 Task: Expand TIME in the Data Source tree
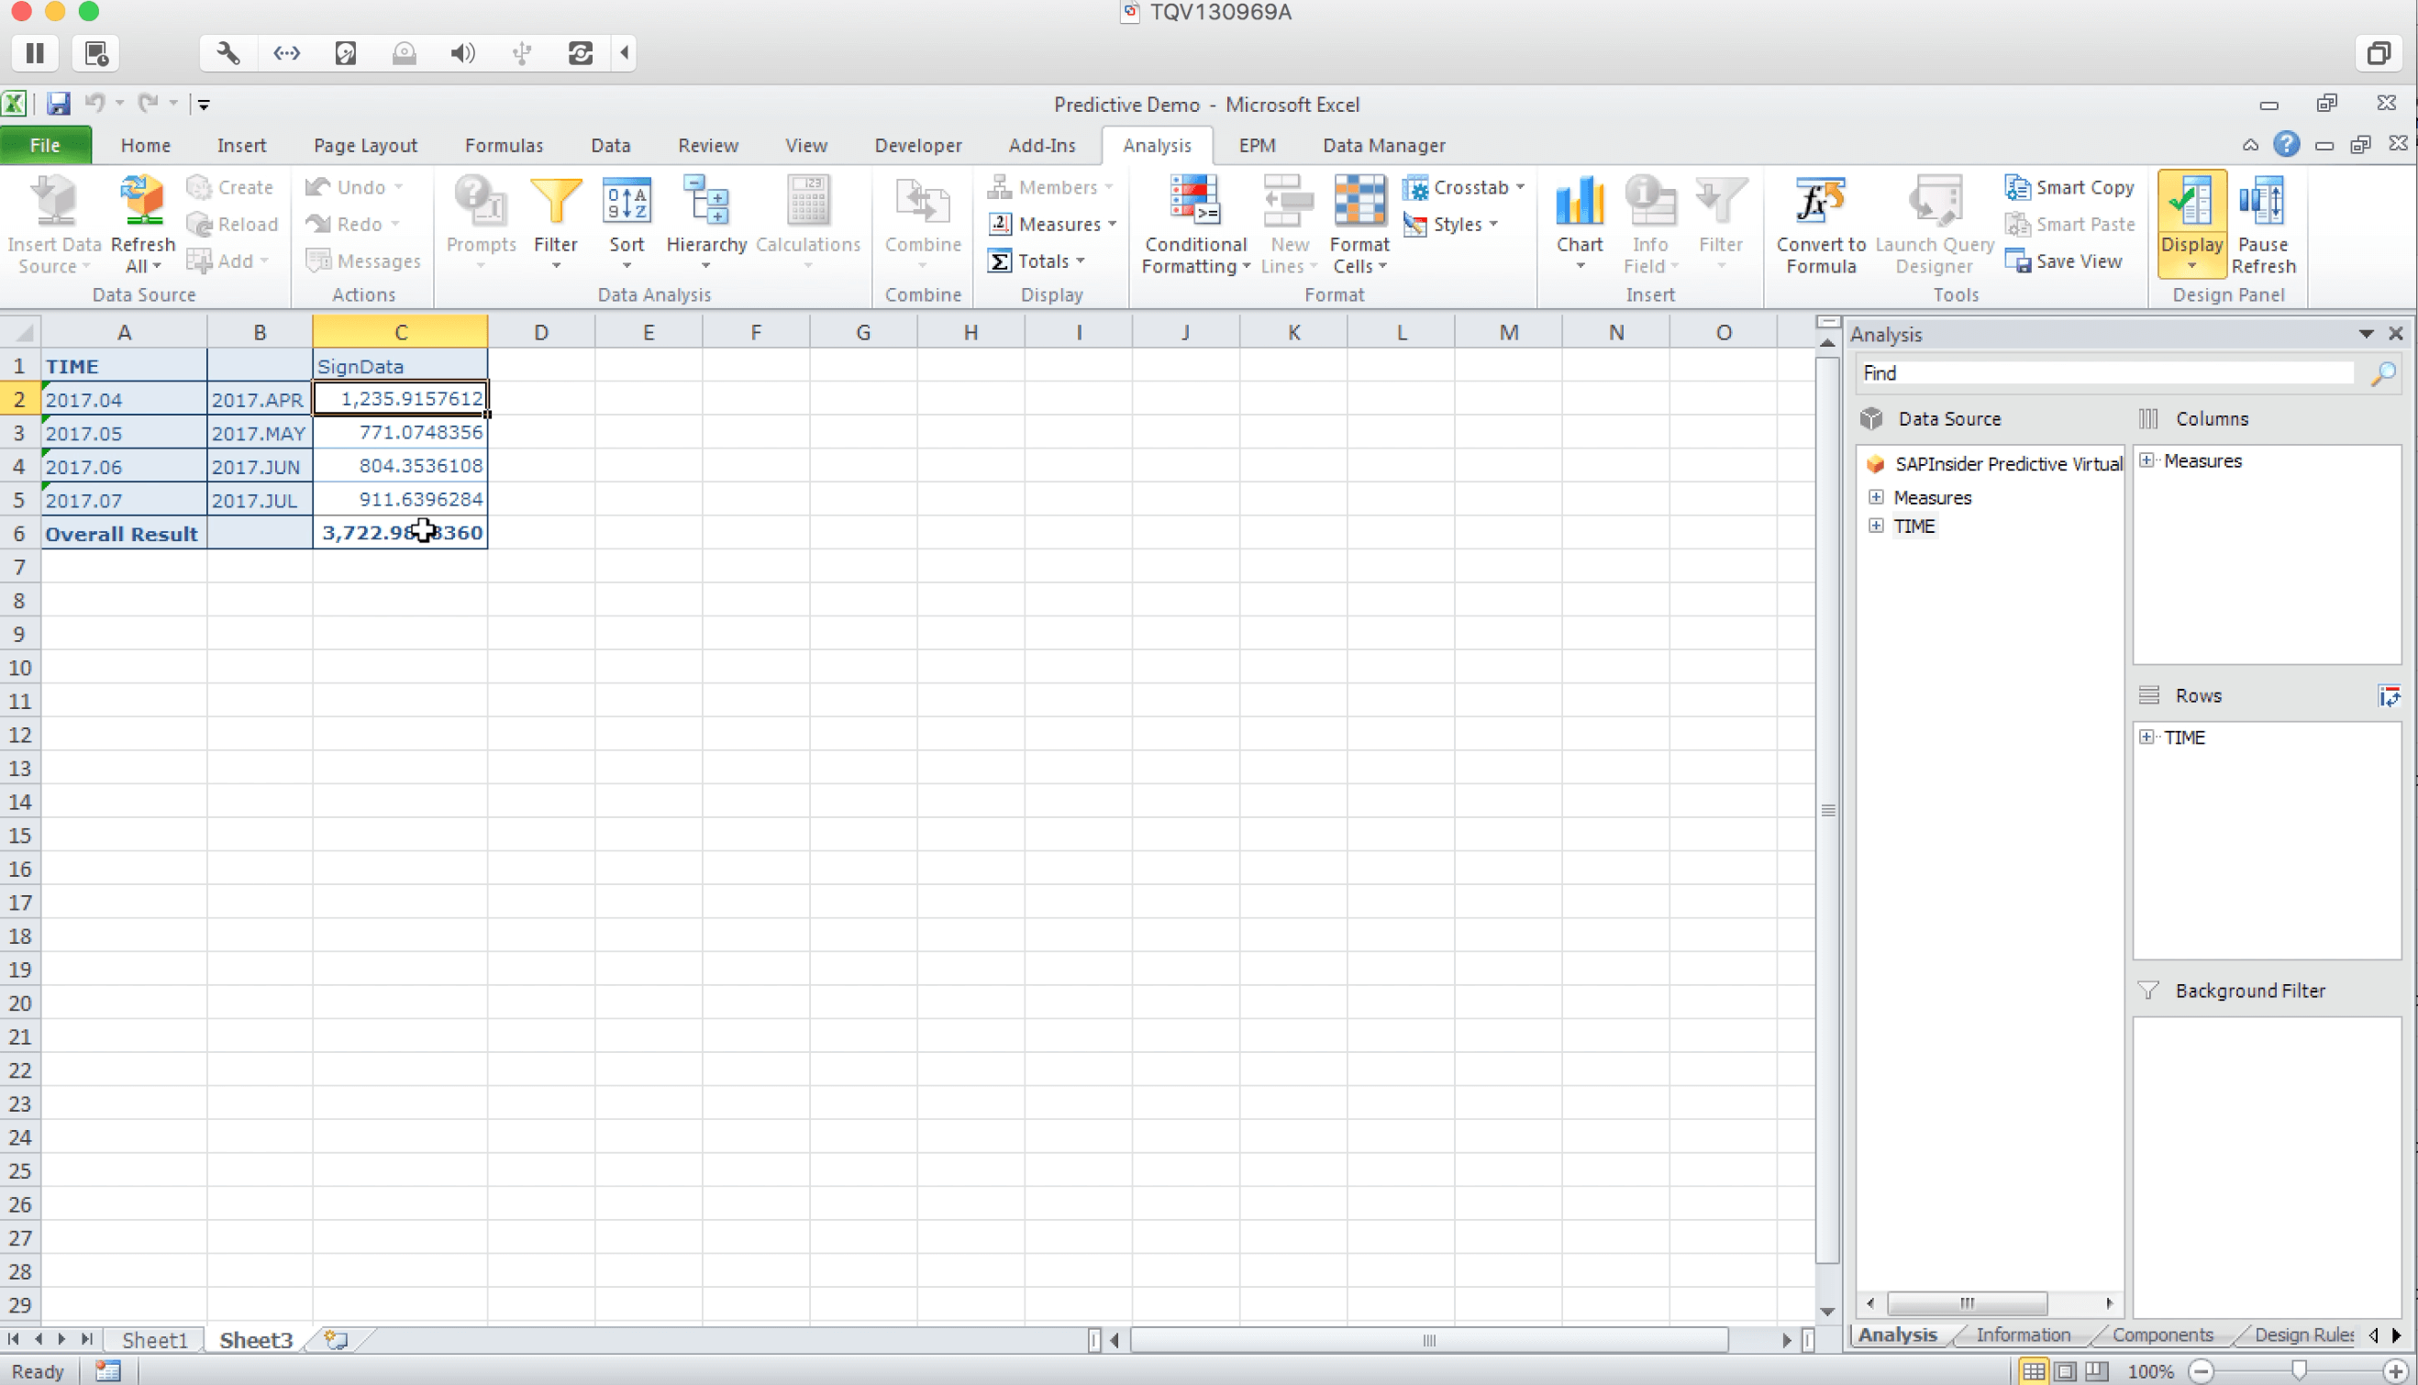coord(1875,525)
